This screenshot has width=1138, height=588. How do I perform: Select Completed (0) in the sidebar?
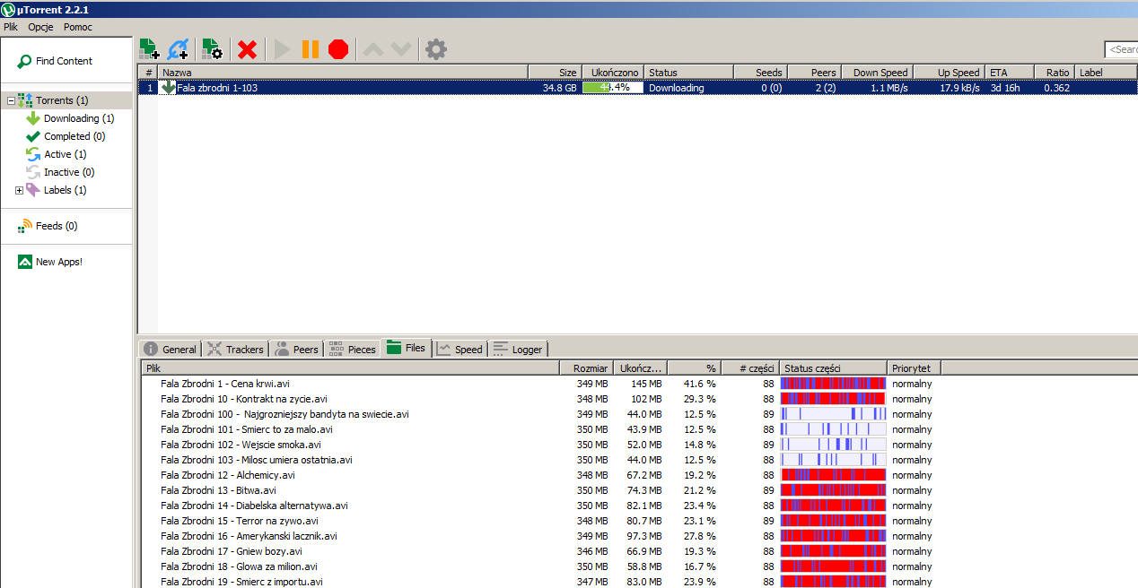coord(74,136)
